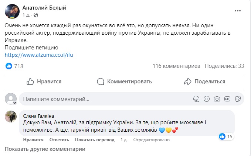Open the sticker picker in comment box

click(238, 99)
